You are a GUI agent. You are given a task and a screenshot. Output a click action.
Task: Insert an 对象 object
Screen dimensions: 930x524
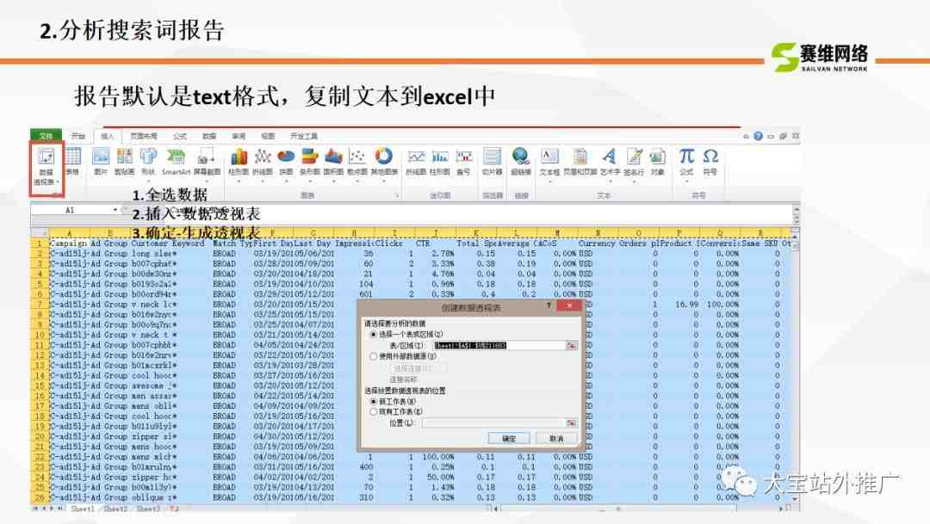(x=657, y=162)
